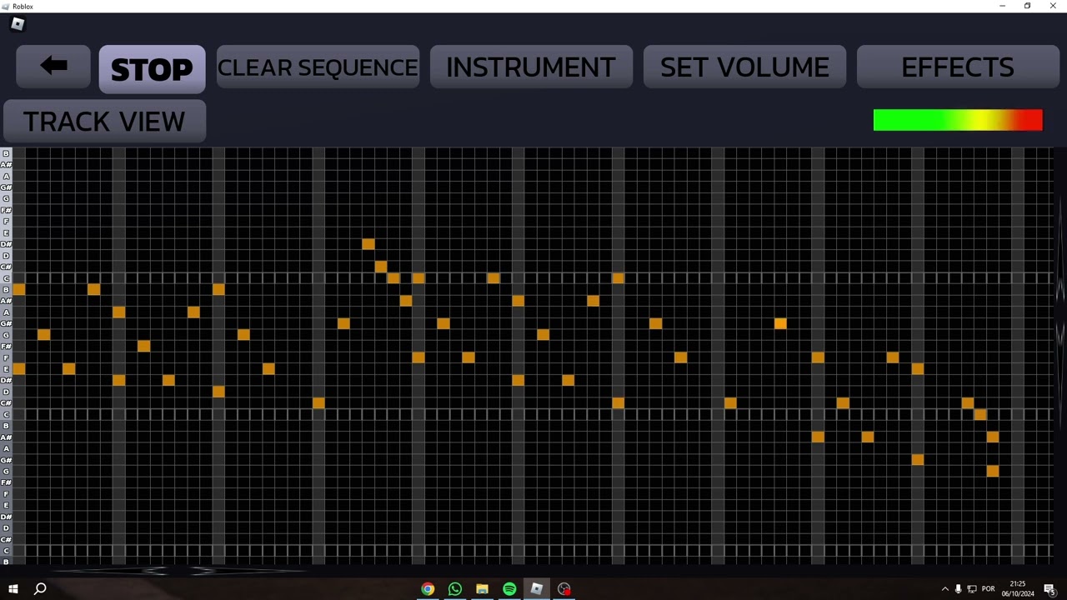Expand the system tray hidden icons chevron

tap(944, 589)
